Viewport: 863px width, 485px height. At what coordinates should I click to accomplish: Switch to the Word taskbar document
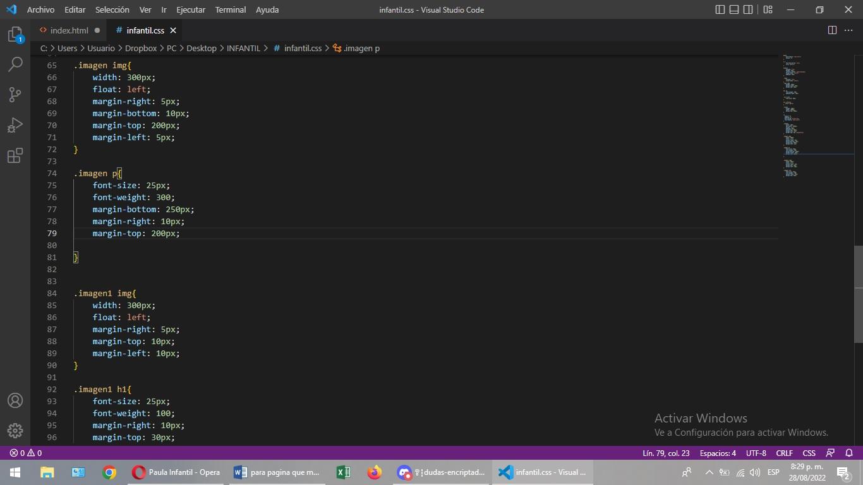point(277,472)
